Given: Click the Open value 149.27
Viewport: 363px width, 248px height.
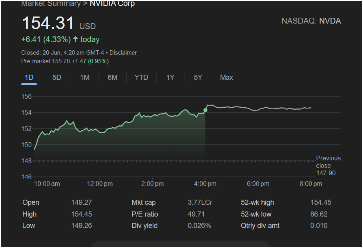Looking at the screenshot, I should point(82,202).
